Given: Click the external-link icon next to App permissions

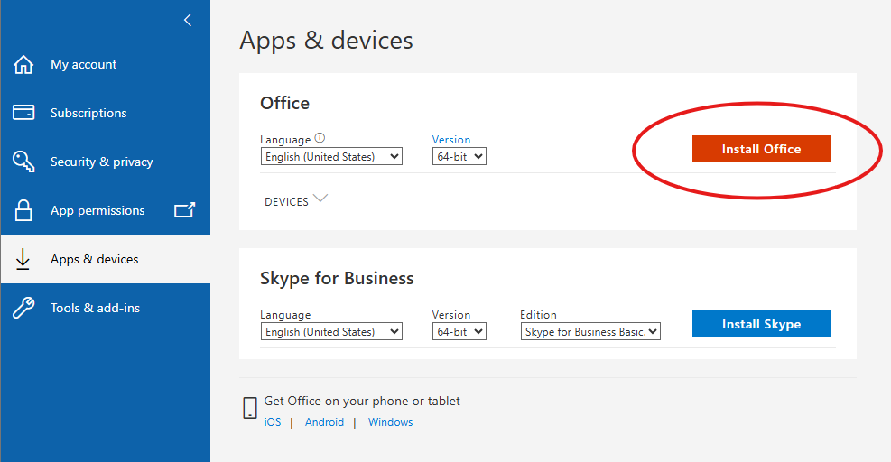Looking at the screenshot, I should point(184,209).
